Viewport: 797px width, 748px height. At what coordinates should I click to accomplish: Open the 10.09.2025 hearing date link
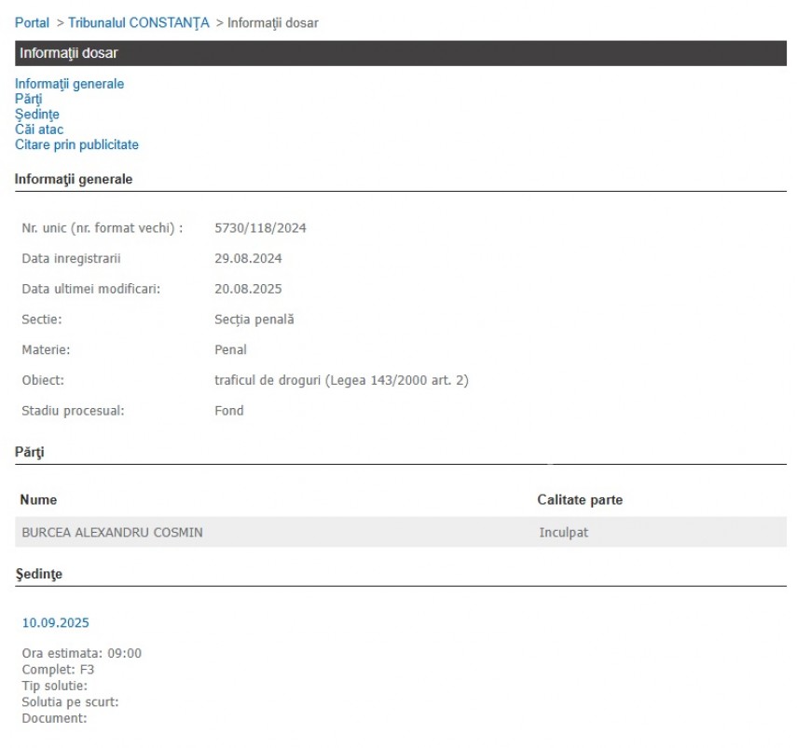tap(55, 622)
